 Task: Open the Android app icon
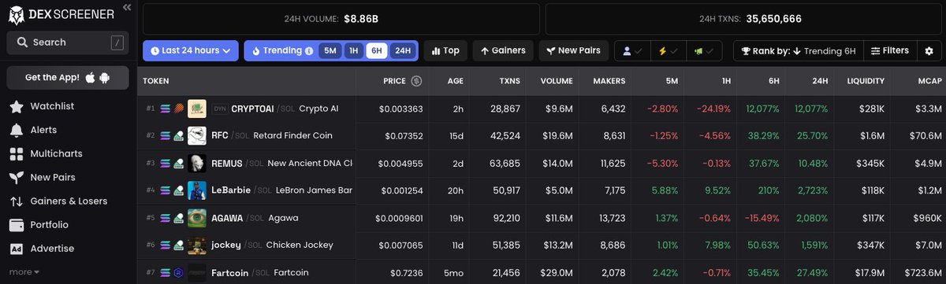click(x=104, y=77)
